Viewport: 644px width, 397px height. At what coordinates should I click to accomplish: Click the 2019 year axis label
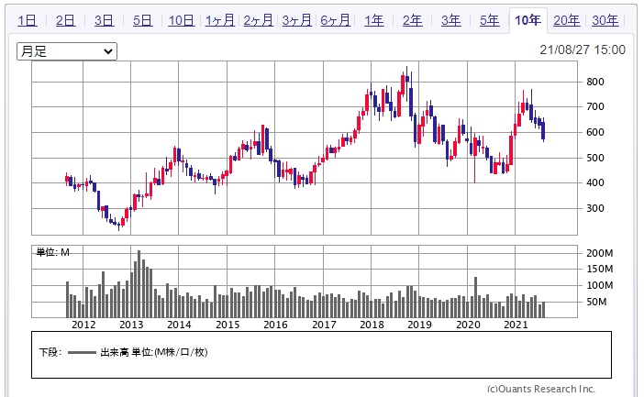coord(419,325)
